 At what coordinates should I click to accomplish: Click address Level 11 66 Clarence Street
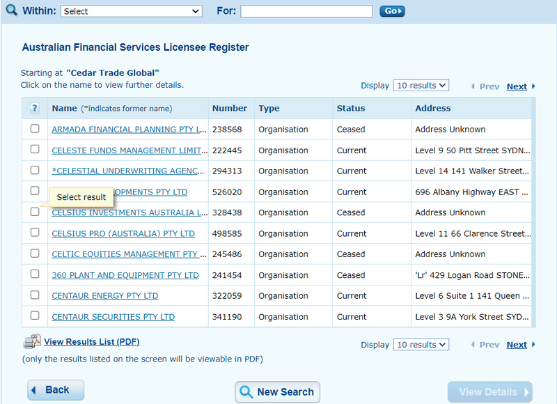473,233
